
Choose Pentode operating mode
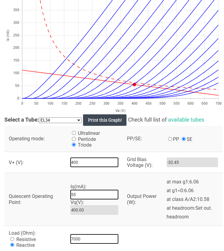pos(74,139)
